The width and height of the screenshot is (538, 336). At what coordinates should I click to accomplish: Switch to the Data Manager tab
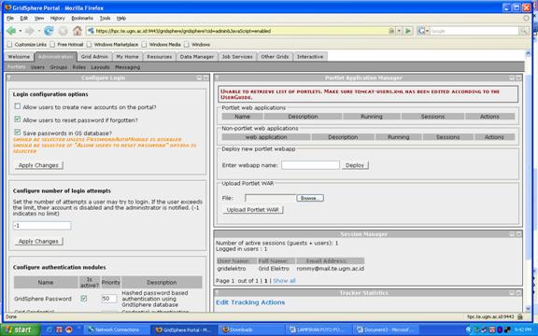tap(196, 57)
